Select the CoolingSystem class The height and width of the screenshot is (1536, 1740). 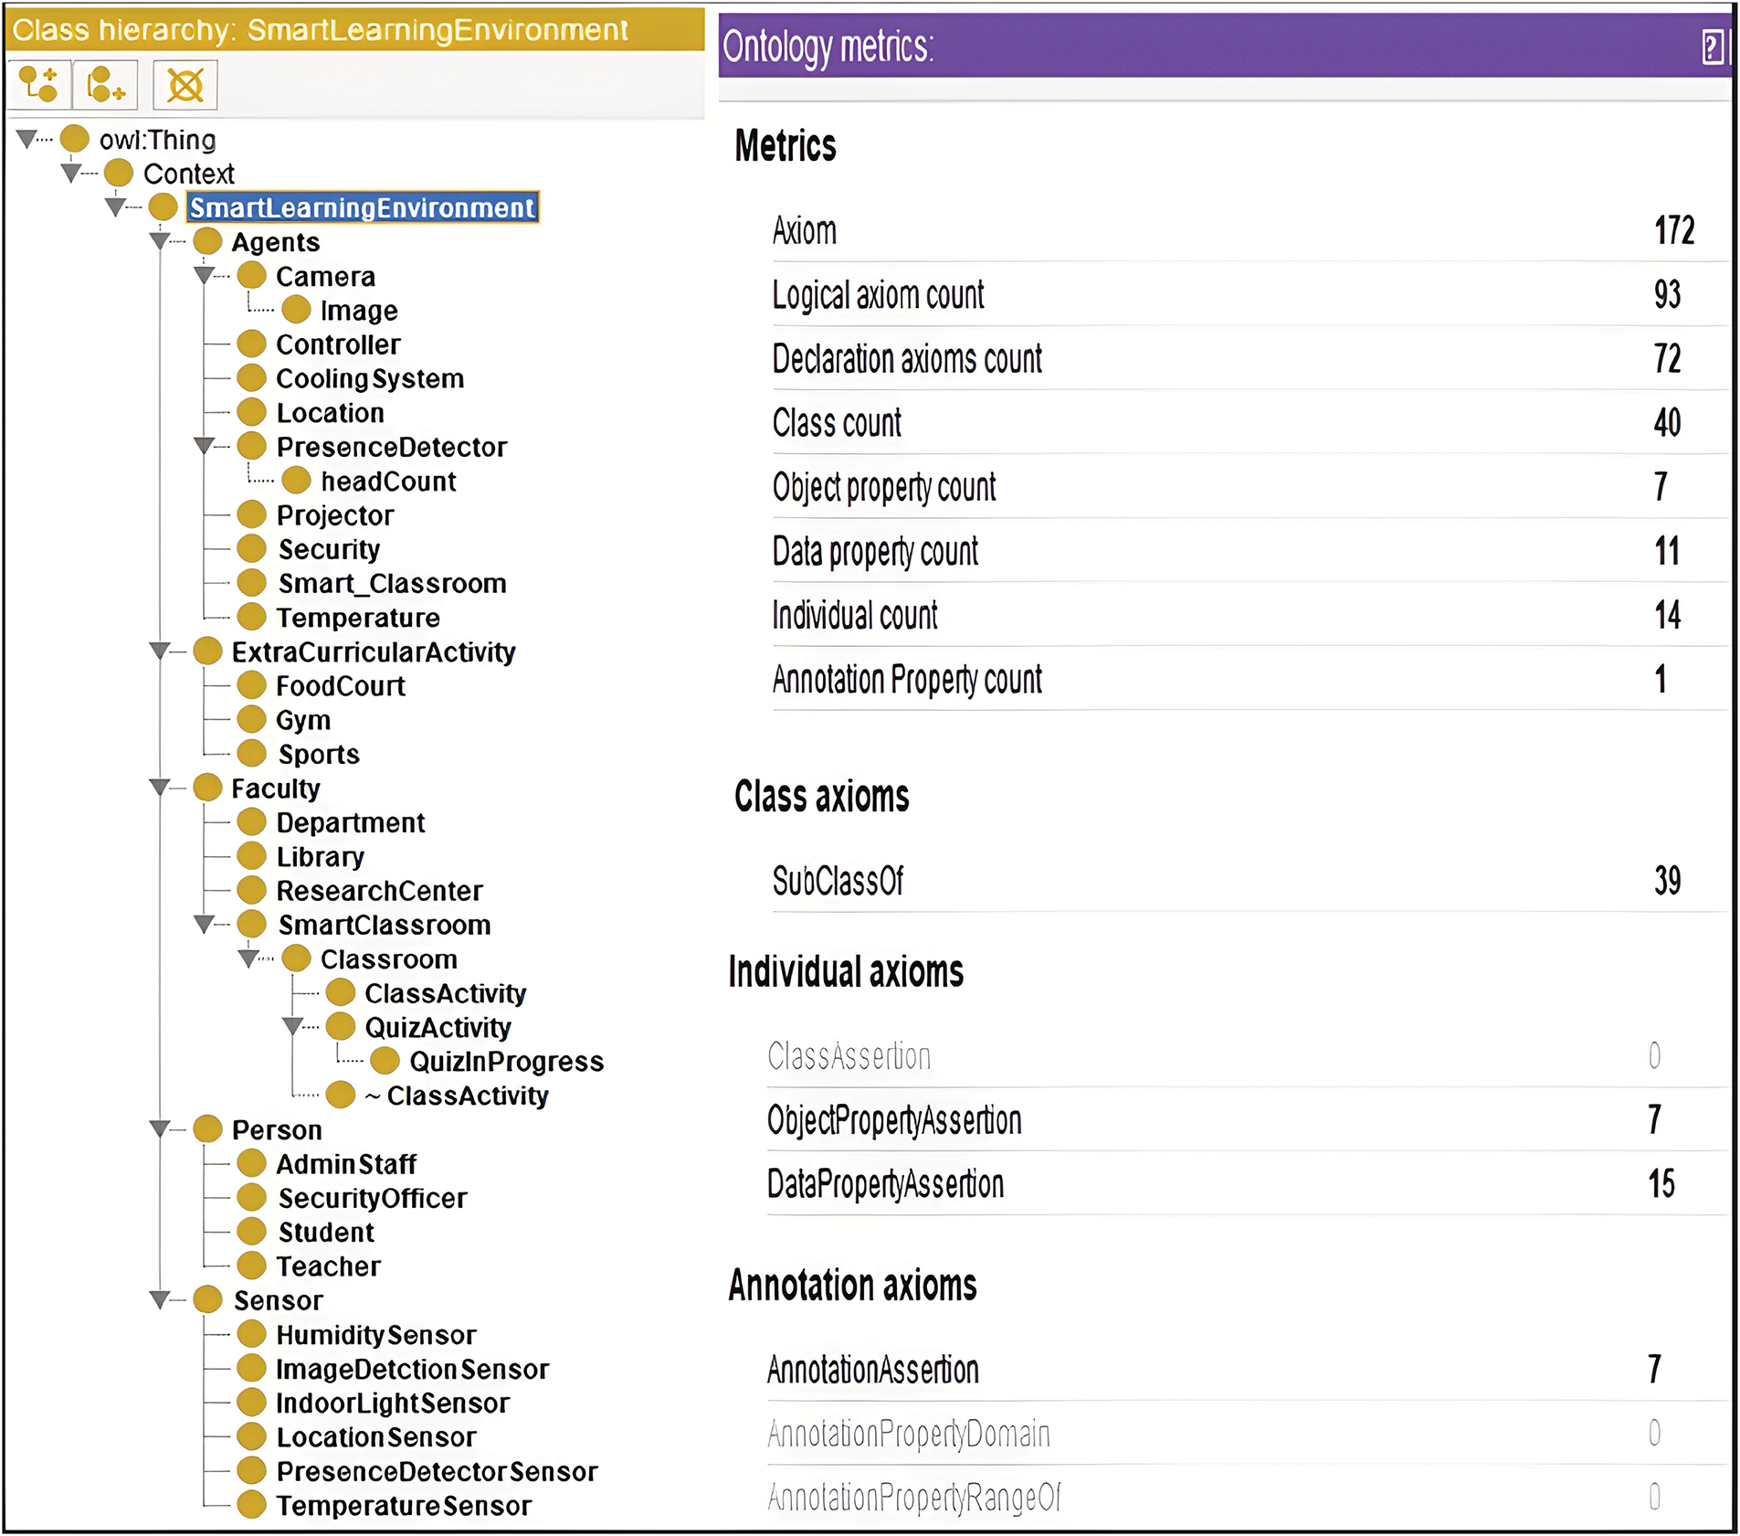click(370, 378)
